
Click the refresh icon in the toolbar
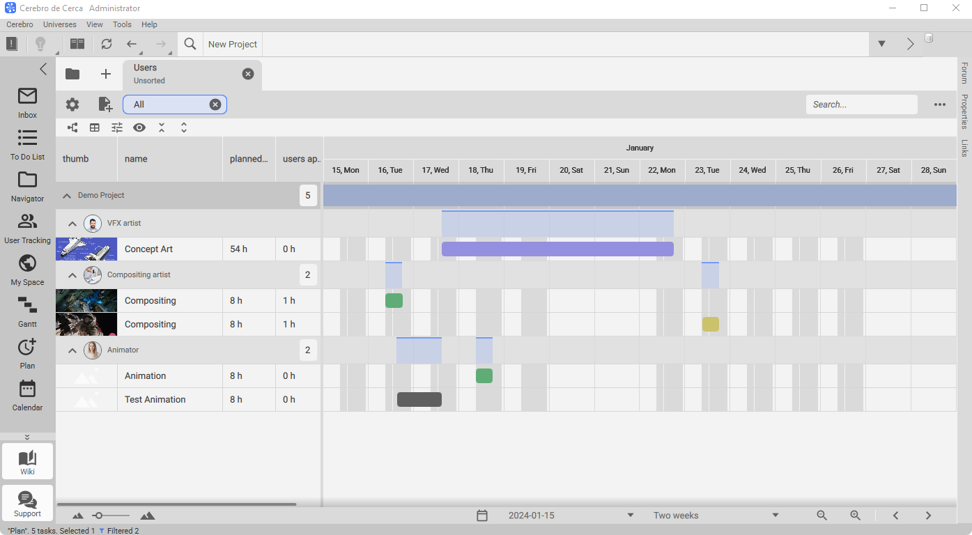106,44
